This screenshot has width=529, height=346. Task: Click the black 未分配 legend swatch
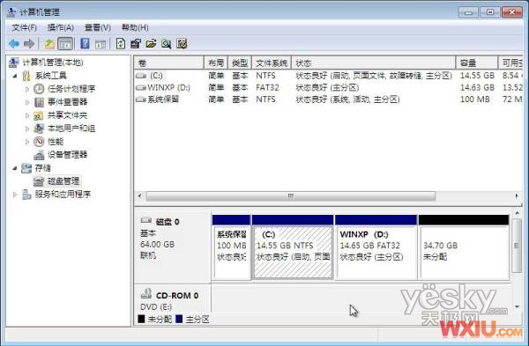141,319
